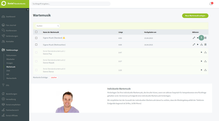The height and width of the screenshot is (121, 219).
Task: Click trash icon for Eigene Musik (Weihnachten)
Action: [205, 45]
